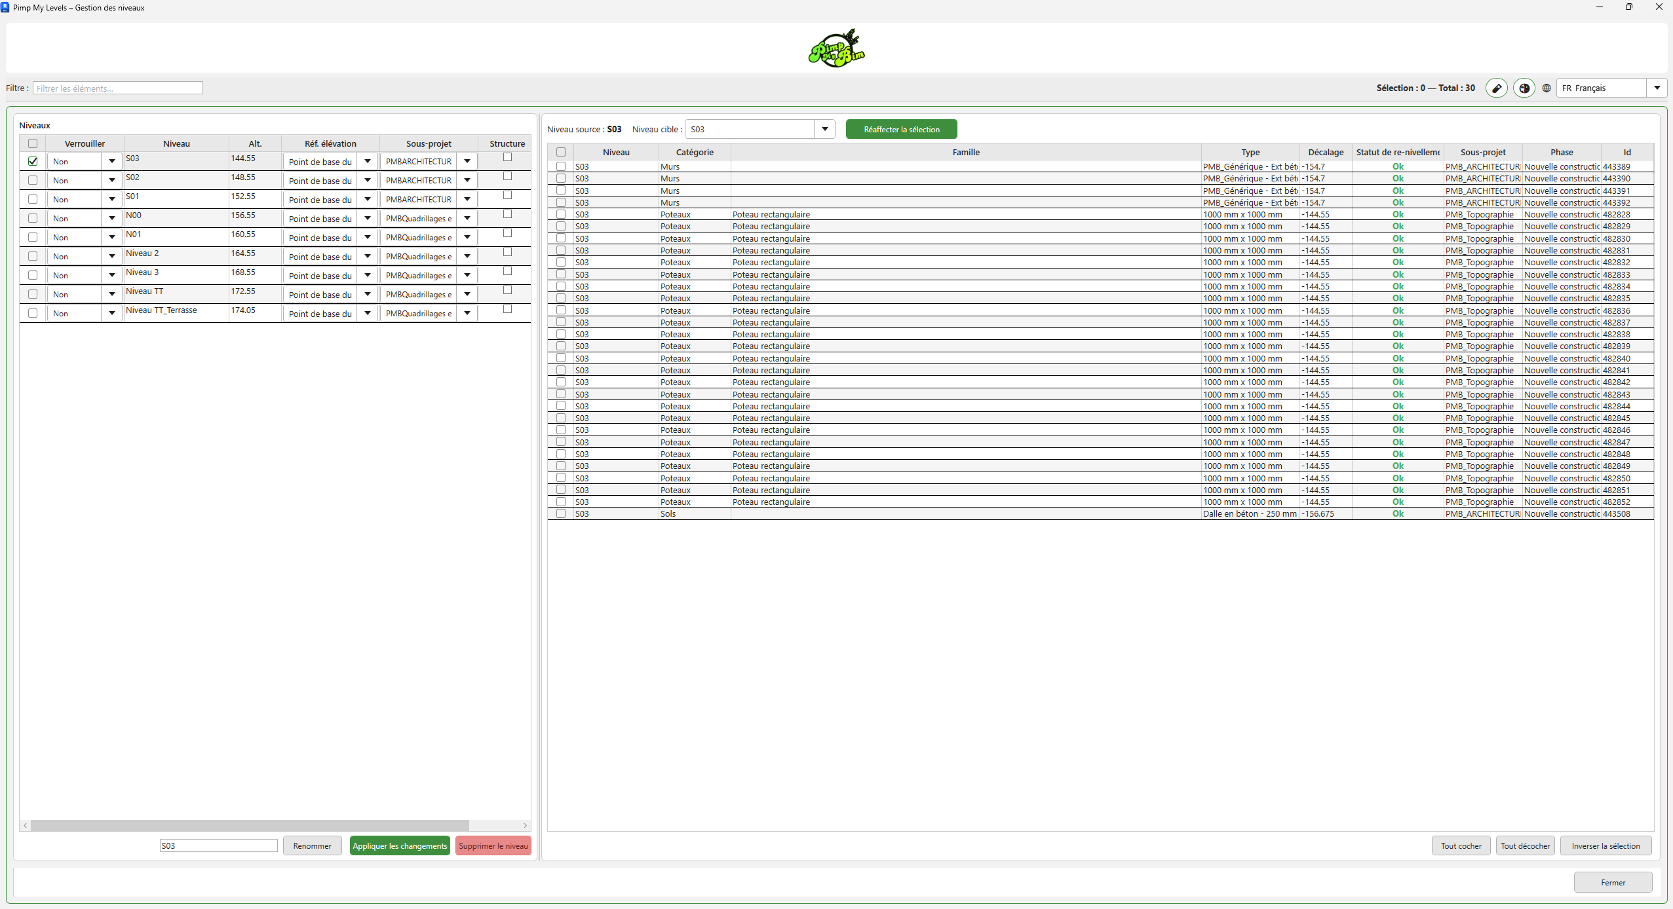Click Appliquer les changements
This screenshot has height=909, width=1673.
coord(400,845)
